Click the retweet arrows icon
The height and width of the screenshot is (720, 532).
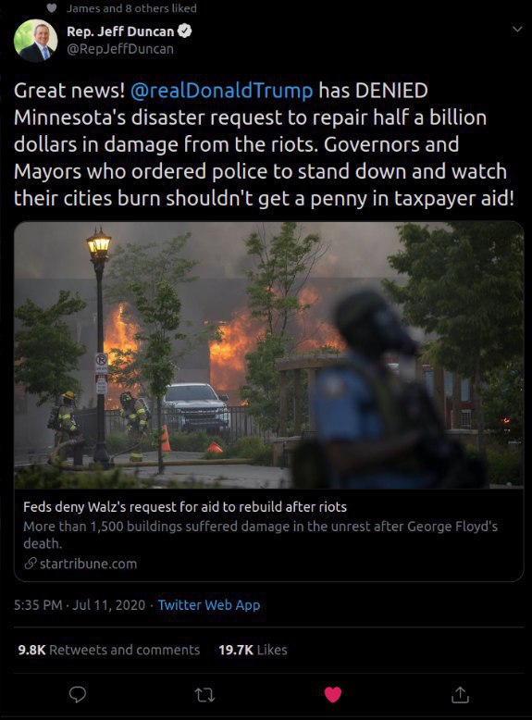click(x=204, y=695)
